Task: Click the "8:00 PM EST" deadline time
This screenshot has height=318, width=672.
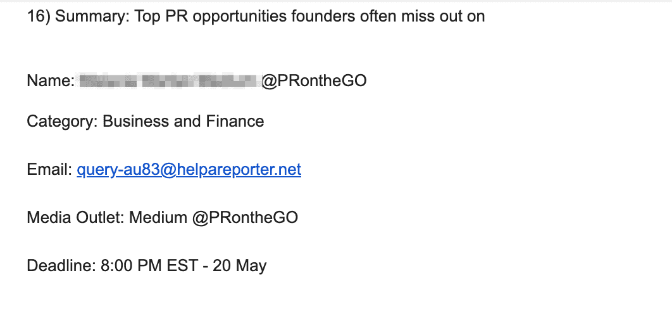Action: tap(149, 265)
